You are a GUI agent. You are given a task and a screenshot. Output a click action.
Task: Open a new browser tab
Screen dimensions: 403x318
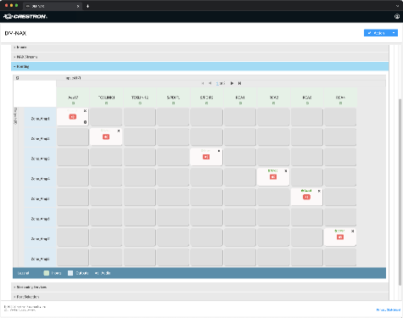[87, 6]
